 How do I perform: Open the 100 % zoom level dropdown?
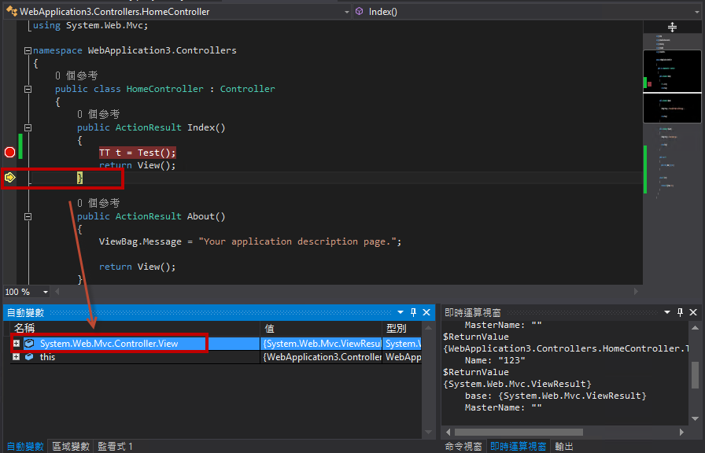tap(45, 292)
